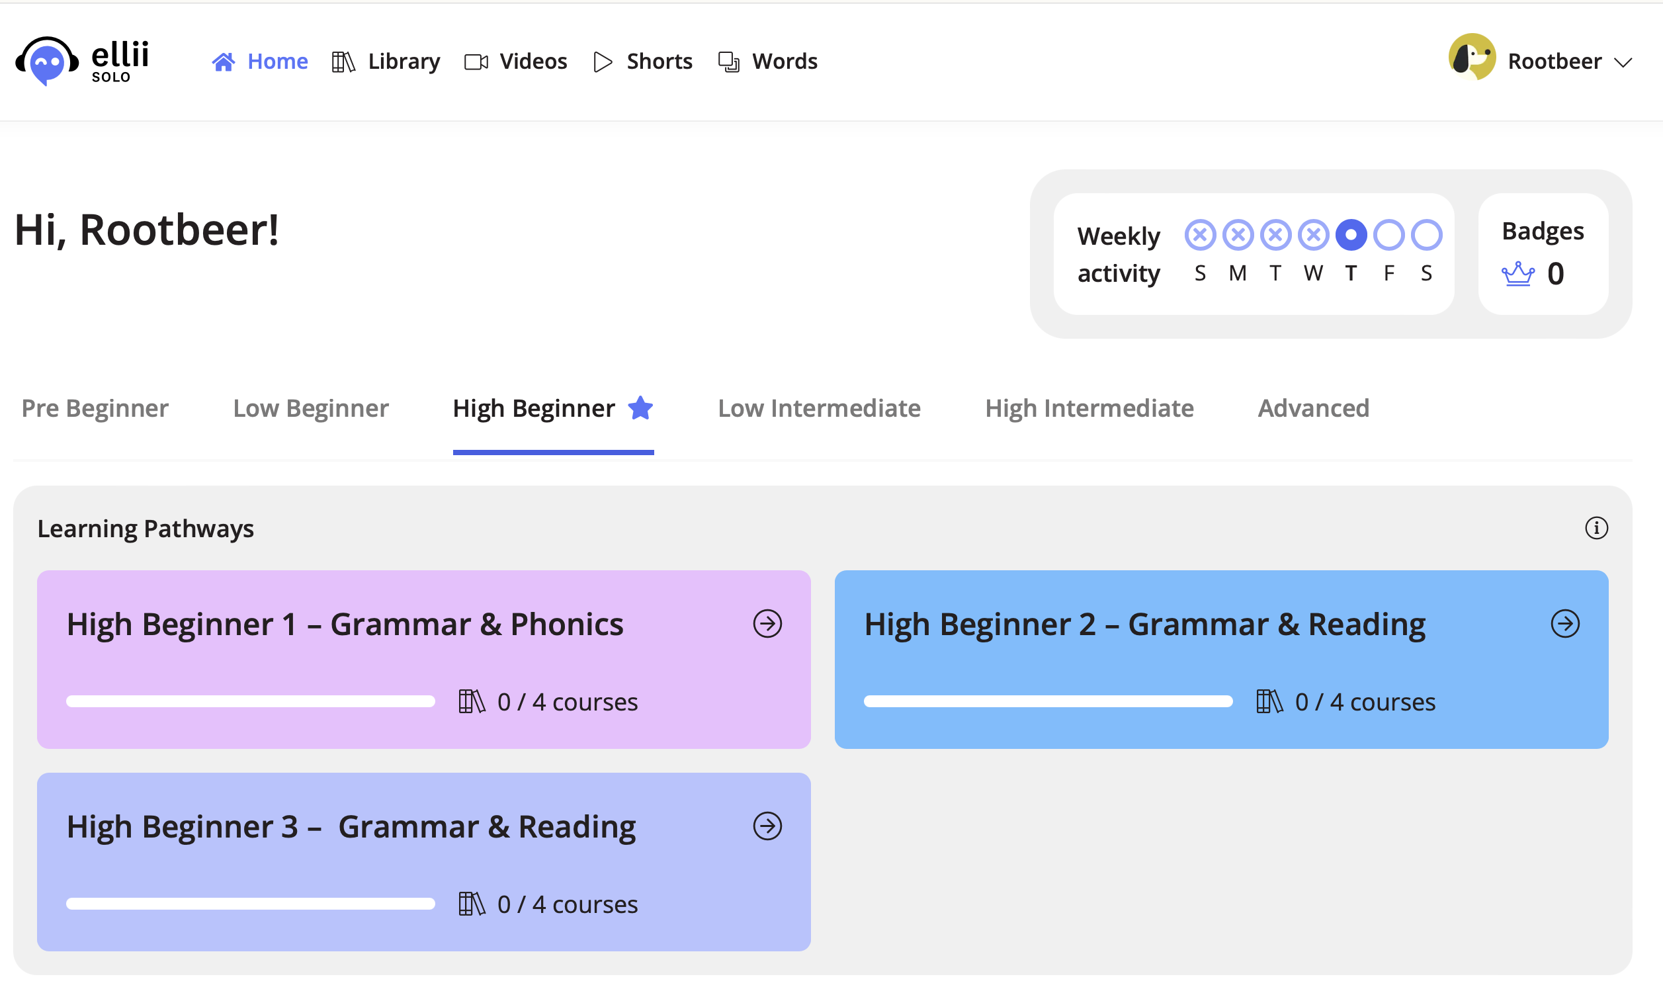This screenshot has width=1663, height=995.
Task: Click the Shorts play triangle icon
Action: [x=603, y=62]
